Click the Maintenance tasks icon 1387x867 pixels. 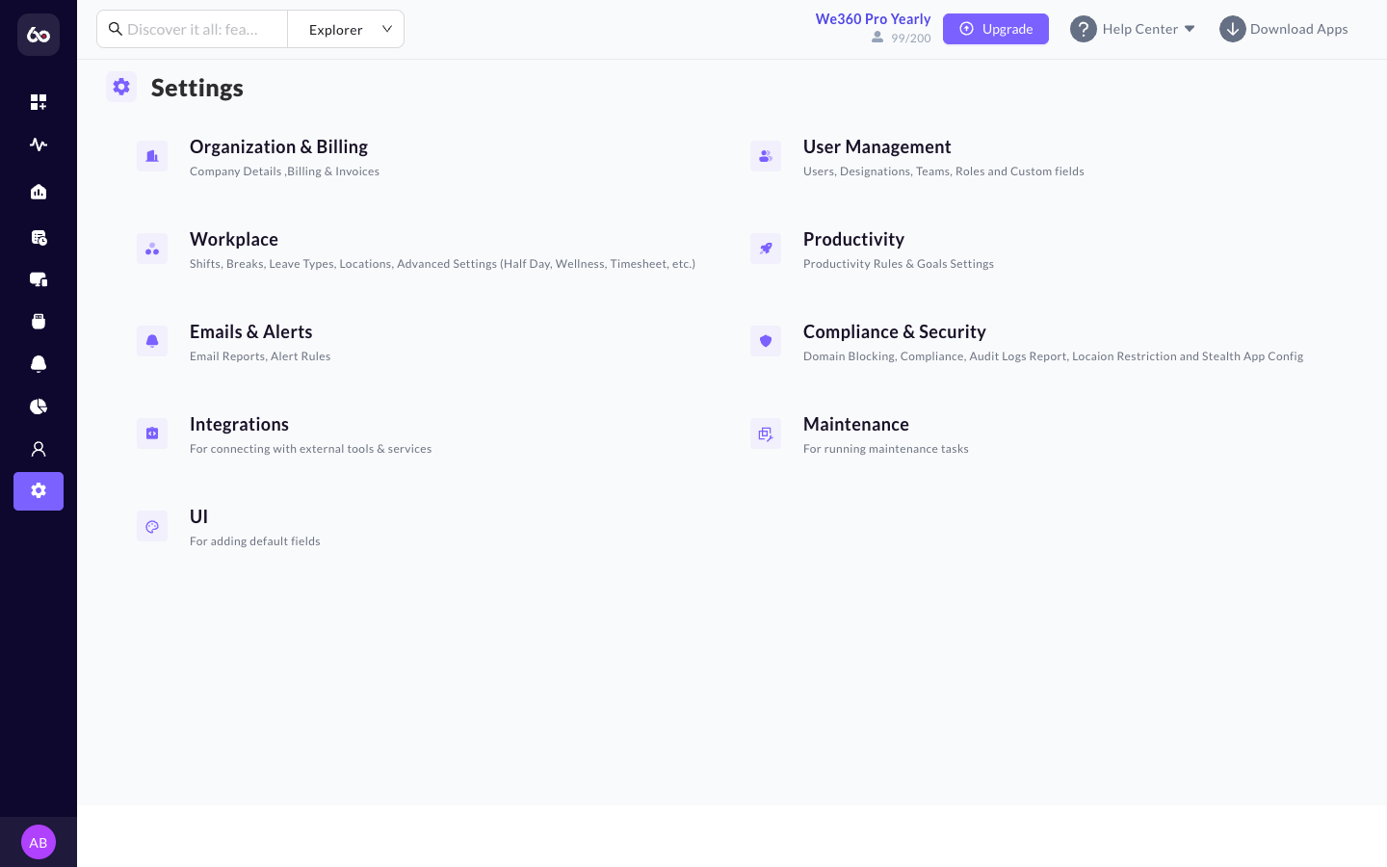(766, 433)
